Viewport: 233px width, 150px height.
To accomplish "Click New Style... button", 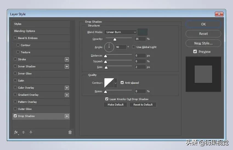I will [x=203, y=43].
